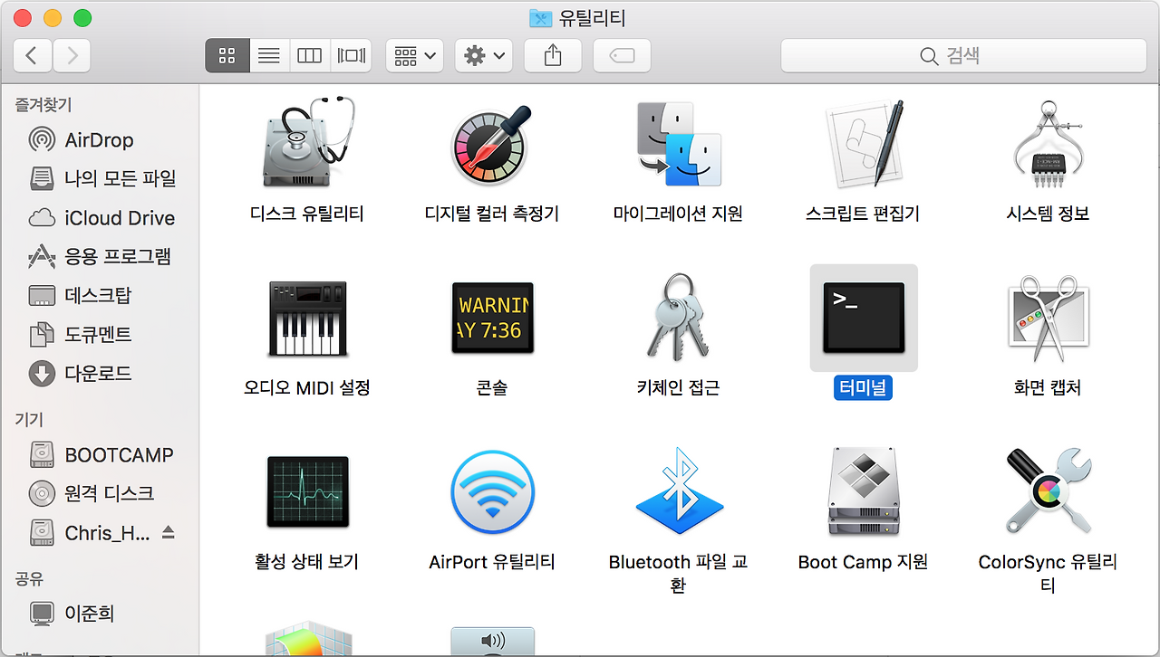The image size is (1160, 657).
Task: Open 응용 프로그램 in the sidebar
Action: point(100,257)
